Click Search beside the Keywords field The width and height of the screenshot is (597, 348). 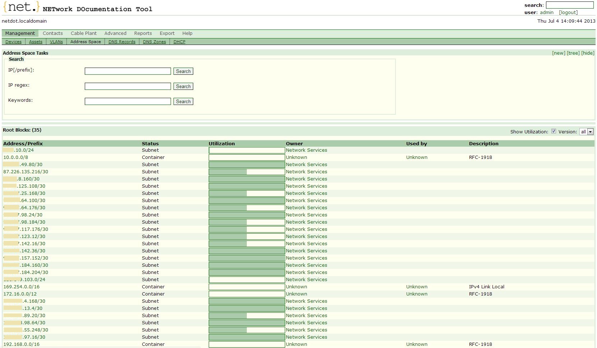point(183,101)
